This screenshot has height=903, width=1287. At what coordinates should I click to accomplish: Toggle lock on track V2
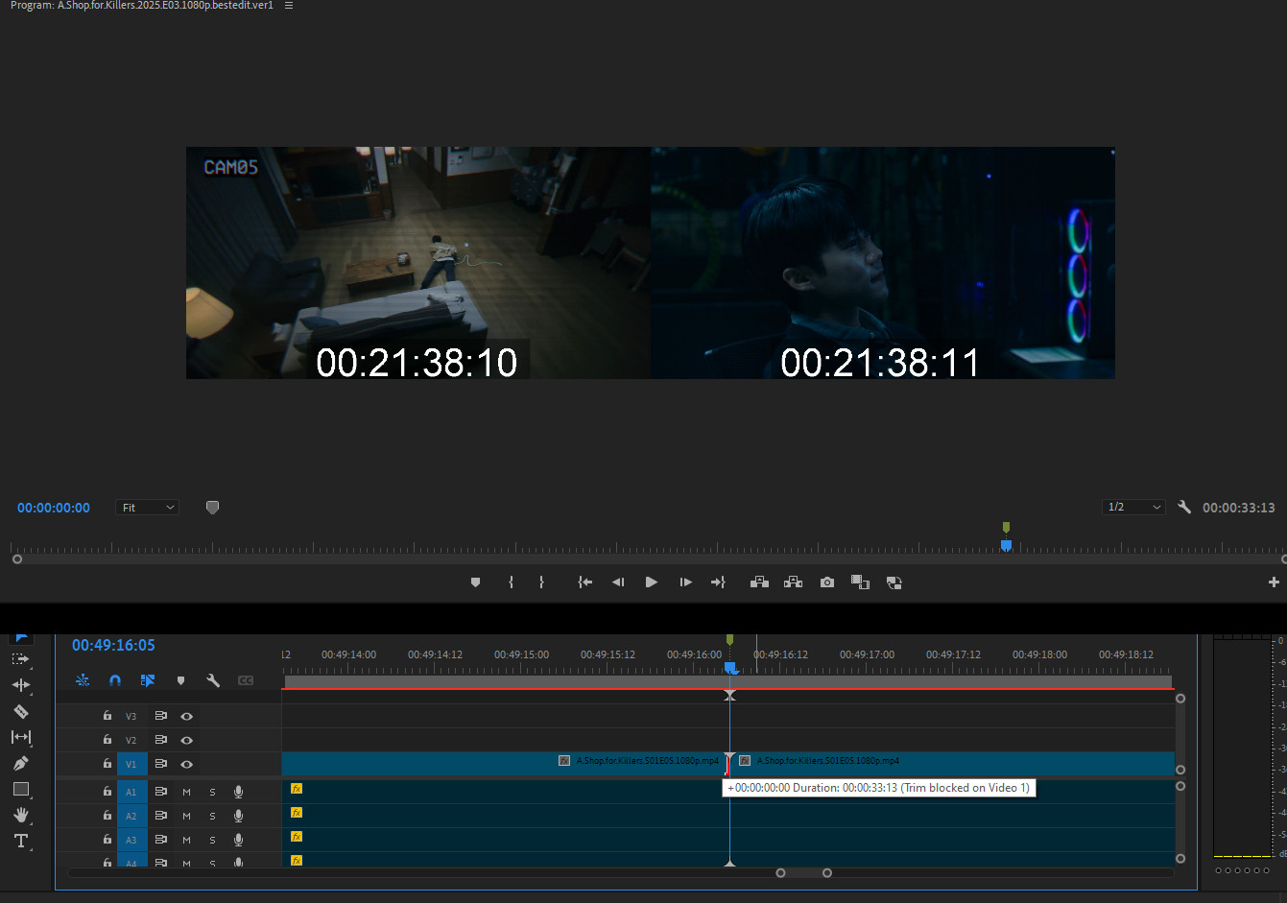107,740
